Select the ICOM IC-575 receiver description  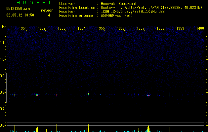coord(133,12)
